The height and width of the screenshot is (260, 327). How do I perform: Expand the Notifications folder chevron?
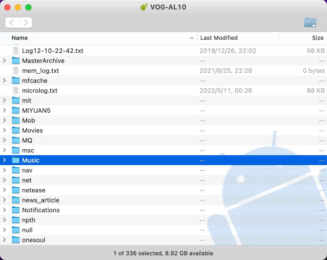(x=4, y=210)
